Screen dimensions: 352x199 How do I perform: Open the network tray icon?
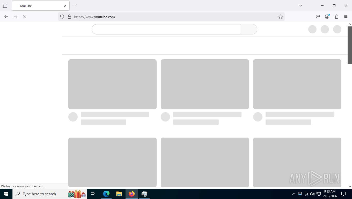pyautogui.click(x=319, y=194)
